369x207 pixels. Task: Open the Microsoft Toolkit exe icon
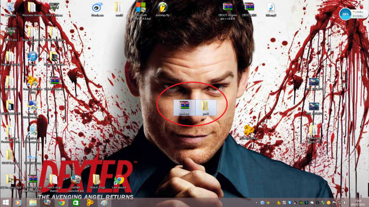[x=141, y=11]
